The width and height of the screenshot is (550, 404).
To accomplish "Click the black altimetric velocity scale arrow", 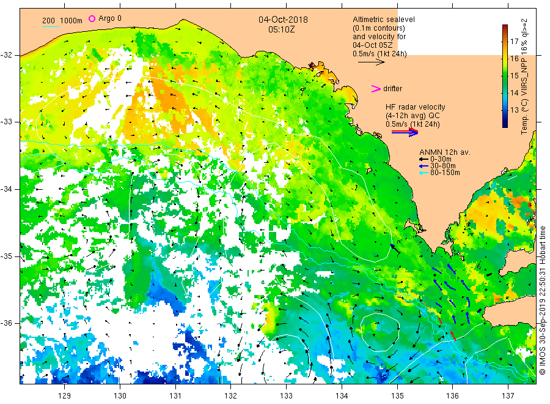I will tap(371, 62).
